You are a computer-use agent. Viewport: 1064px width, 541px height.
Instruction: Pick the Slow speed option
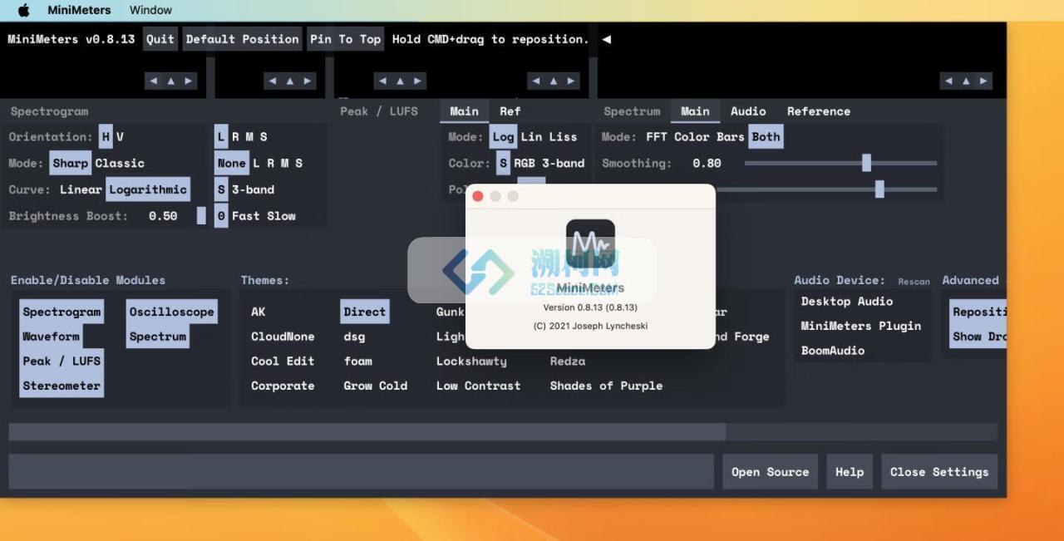pyautogui.click(x=281, y=216)
